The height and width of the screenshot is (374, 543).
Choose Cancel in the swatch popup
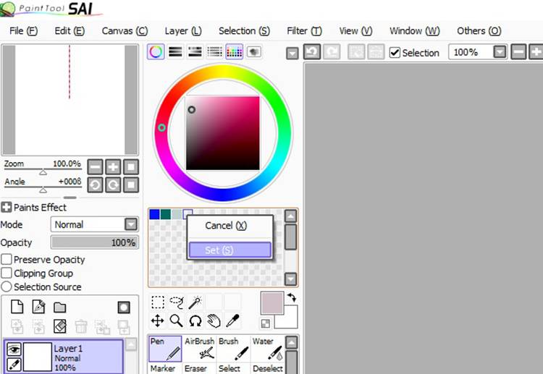[x=230, y=226]
